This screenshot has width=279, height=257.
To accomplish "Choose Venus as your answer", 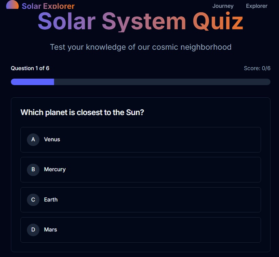I will coord(141,140).
